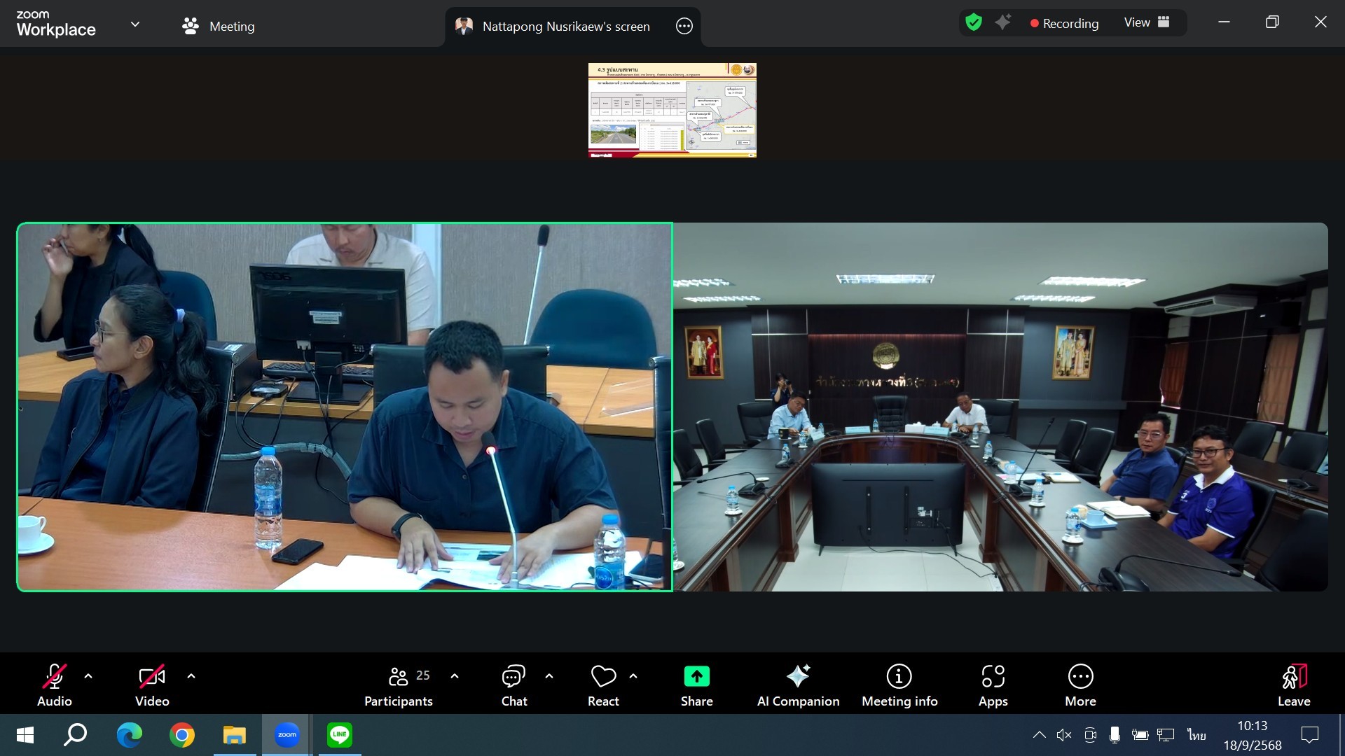
Task: Open the Participants panel
Action: (x=398, y=685)
